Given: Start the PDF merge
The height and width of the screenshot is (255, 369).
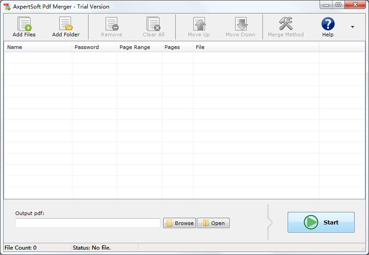Looking at the screenshot, I should click(321, 222).
